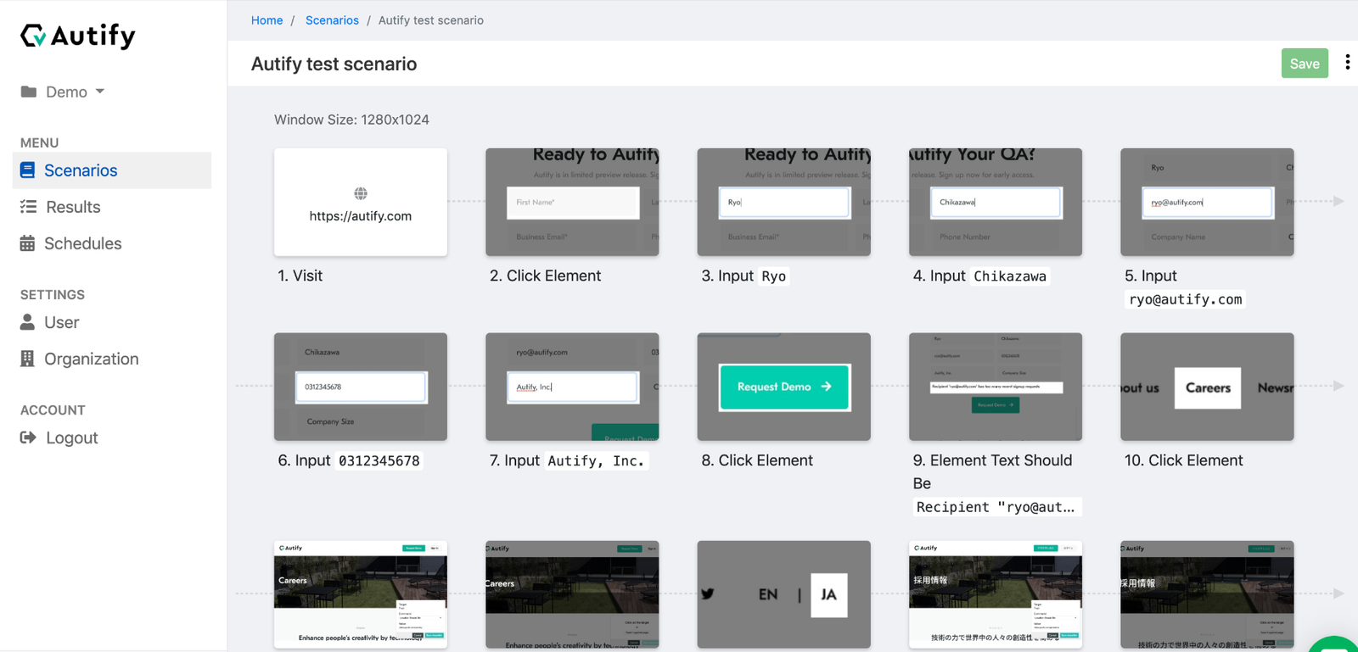Click the Autify logo
Screen dimensions: 1358x652
pyautogui.click(x=78, y=36)
